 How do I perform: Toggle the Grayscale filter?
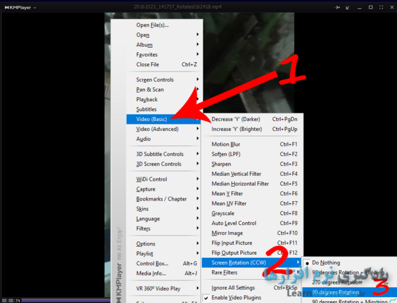click(251, 214)
